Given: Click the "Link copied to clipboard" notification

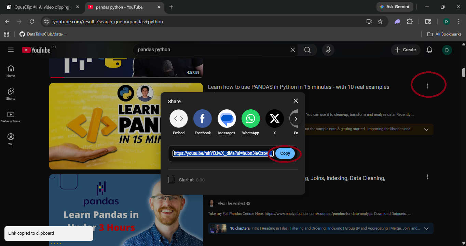Looking at the screenshot, I should coord(49,233).
